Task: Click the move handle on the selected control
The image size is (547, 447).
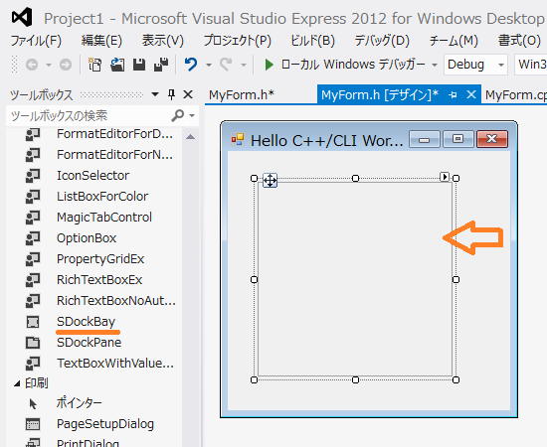Action: (x=270, y=181)
